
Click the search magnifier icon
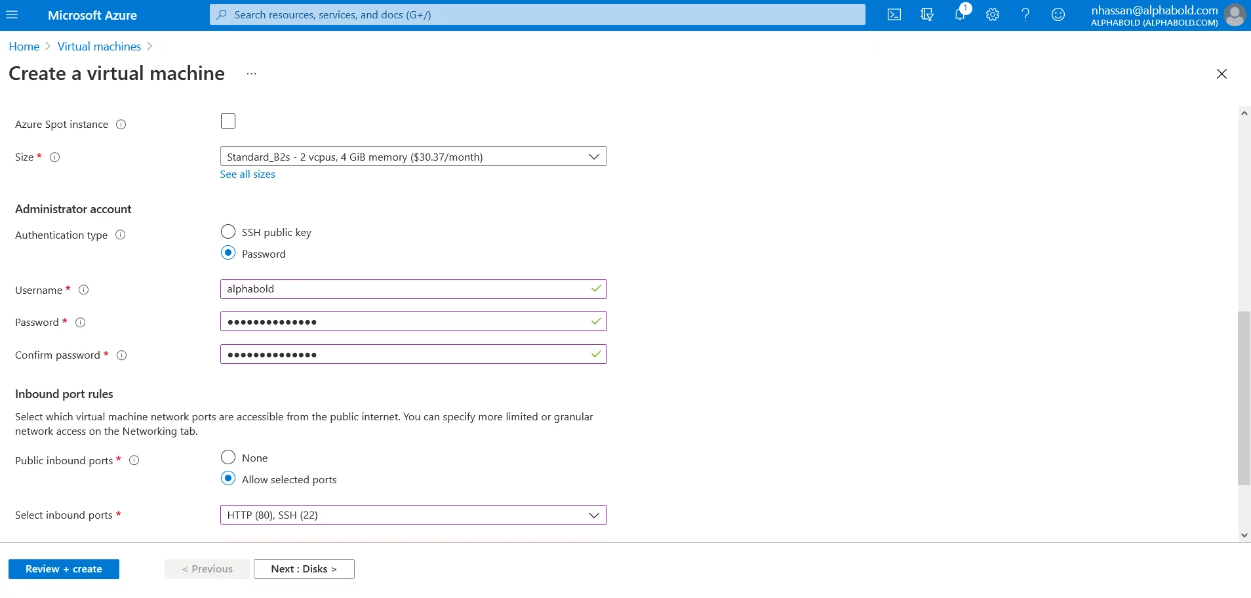click(222, 14)
